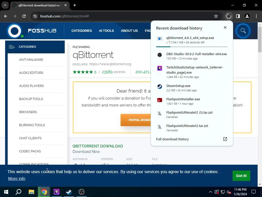
Task: Open the notification center icon
Action: 254,192
